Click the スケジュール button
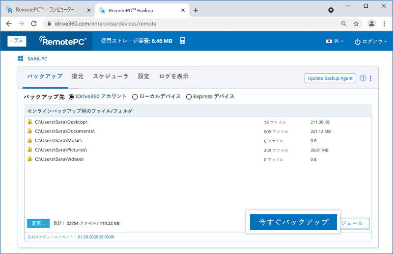The height and width of the screenshot is (254, 393). (354, 223)
